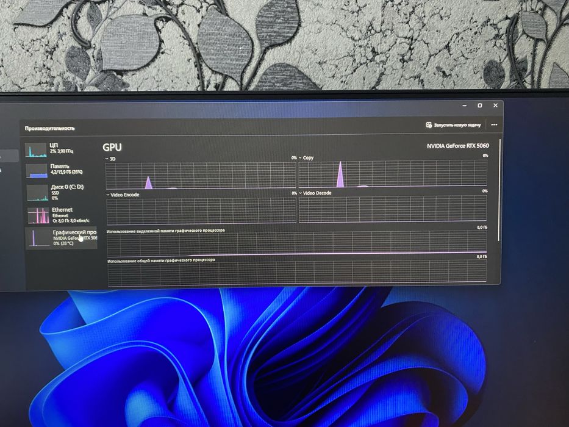
Task: Minimize the Task Manager window
Action: [465, 106]
